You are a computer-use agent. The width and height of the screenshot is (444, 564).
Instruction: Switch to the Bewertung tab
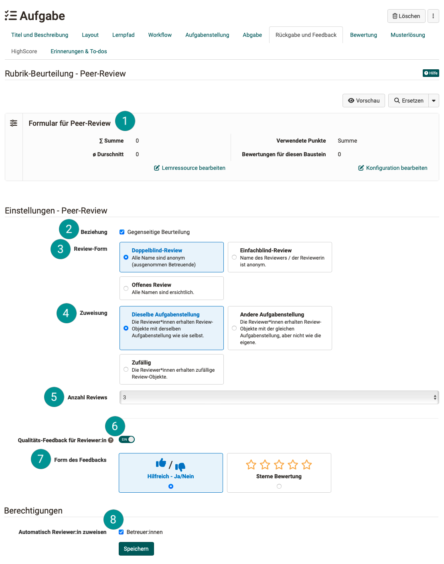[363, 35]
